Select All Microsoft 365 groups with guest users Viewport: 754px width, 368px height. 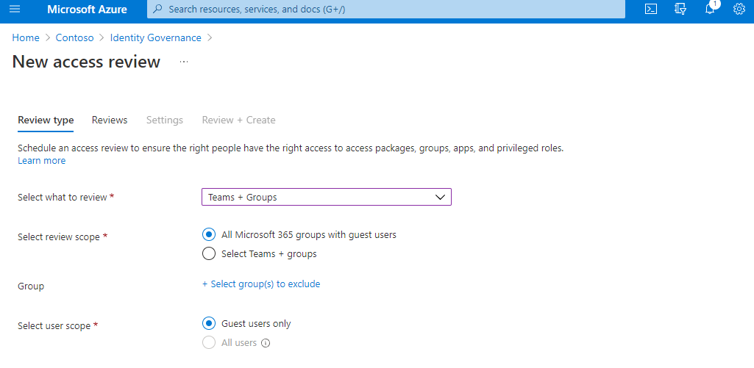click(208, 235)
